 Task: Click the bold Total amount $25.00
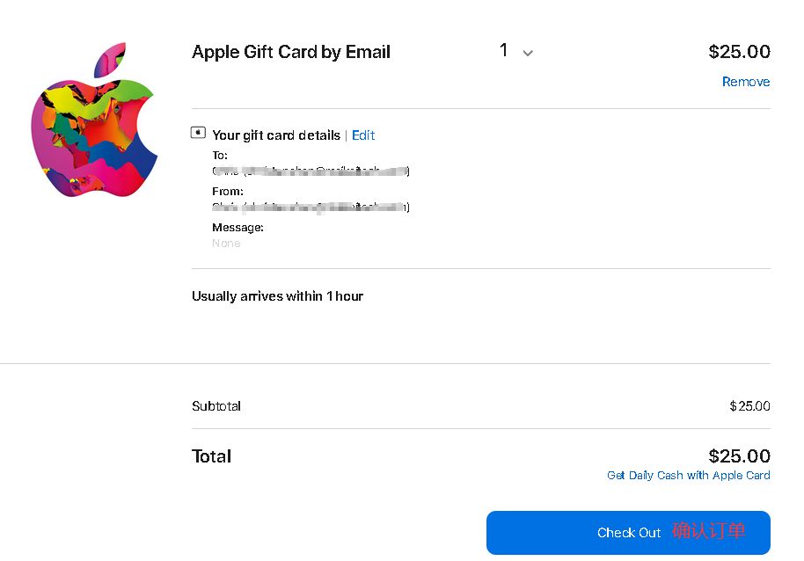pyautogui.click(x=739, y=456)
